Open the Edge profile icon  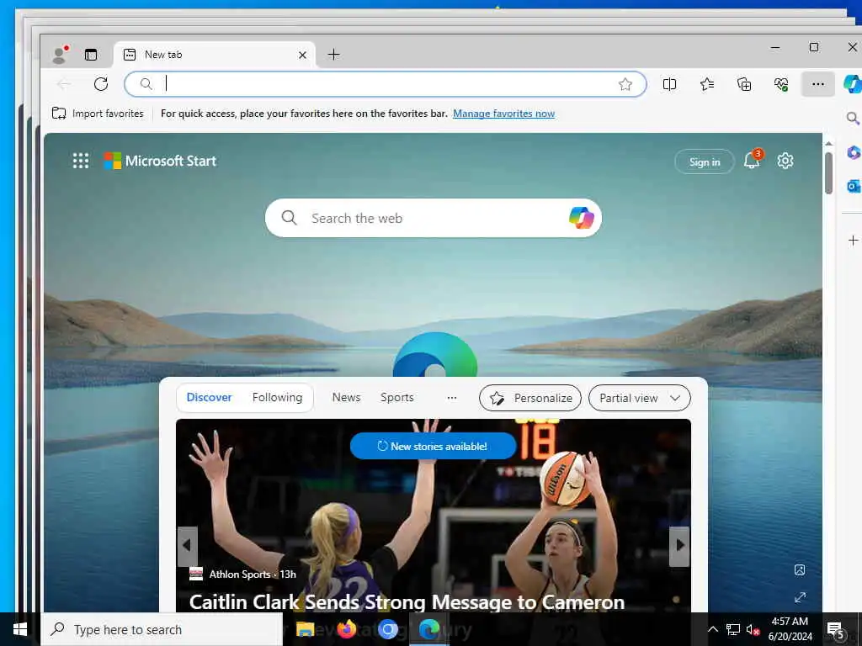pyautogui.click(x=60, y=55)
